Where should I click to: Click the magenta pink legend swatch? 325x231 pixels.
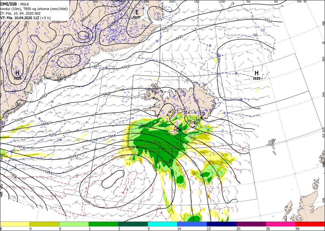[281, 224]
